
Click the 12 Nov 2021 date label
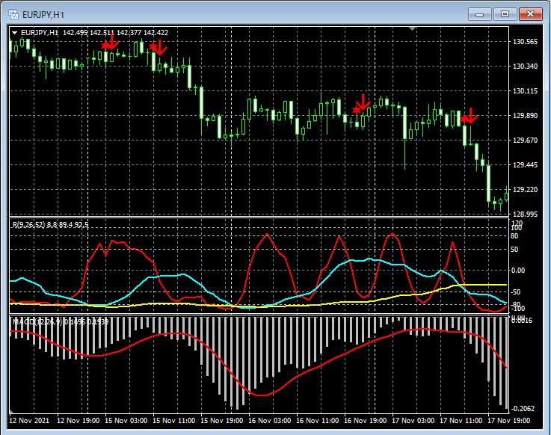(x=30, y=421)
